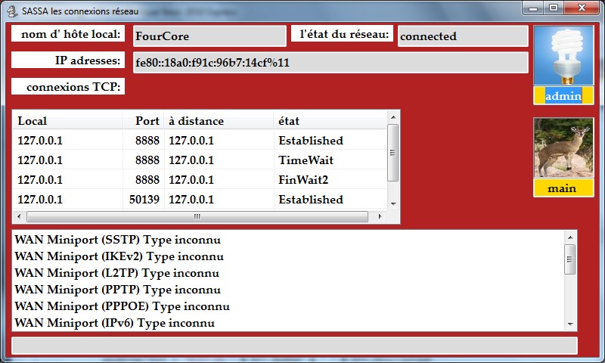The width and height of the screenshot is (605, 363).
Task: Sort by the Port column header
Action: (x=144, y=121)
